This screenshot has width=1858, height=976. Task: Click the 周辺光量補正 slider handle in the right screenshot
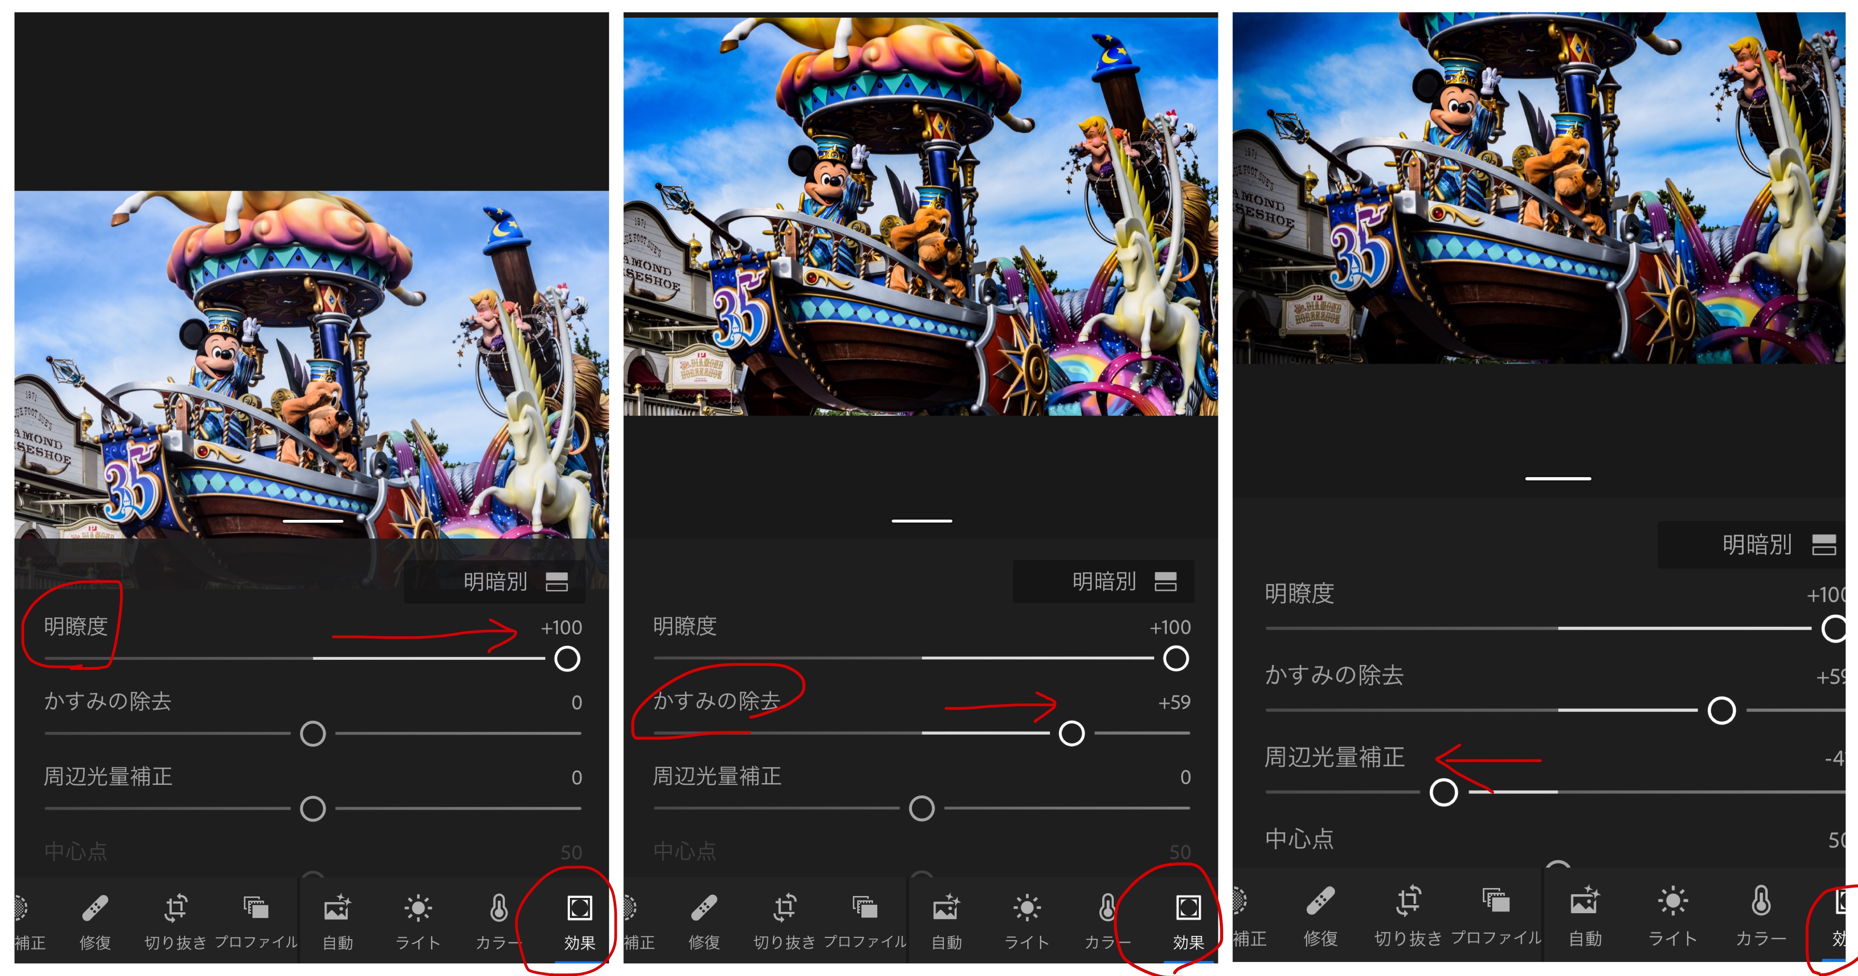(x=1443, y=792)
